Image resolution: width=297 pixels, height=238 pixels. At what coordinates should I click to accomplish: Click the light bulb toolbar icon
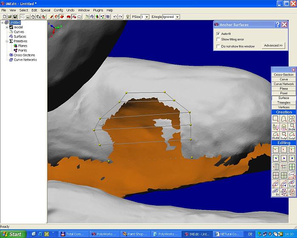128,17
